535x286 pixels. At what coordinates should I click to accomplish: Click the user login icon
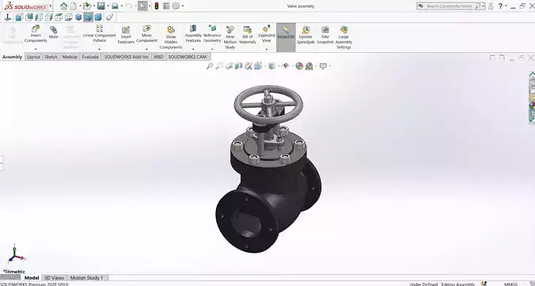tap(491, 6)
